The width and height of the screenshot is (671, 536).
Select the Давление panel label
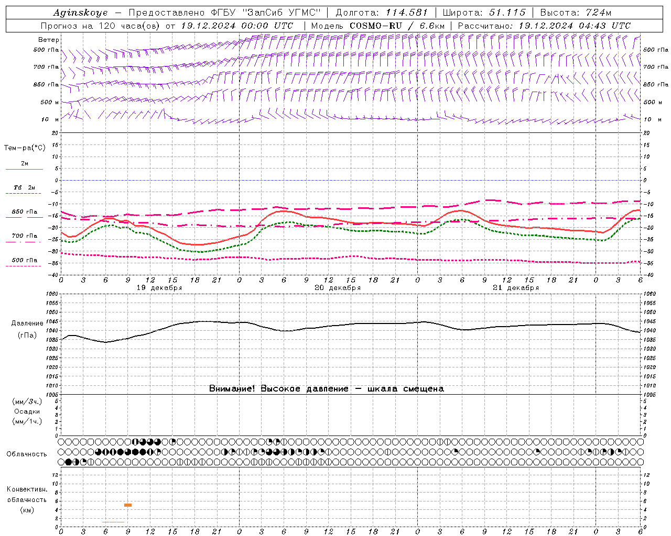point(27,323)
